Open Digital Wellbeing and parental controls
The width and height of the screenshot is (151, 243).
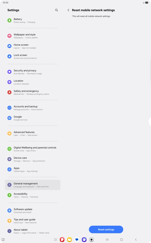click(x=33, y=149)
